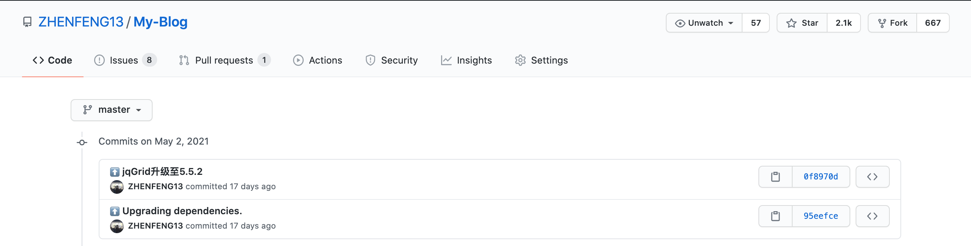Open the Issues tab
Screen dimensions: 971x246
pos(125,60)
